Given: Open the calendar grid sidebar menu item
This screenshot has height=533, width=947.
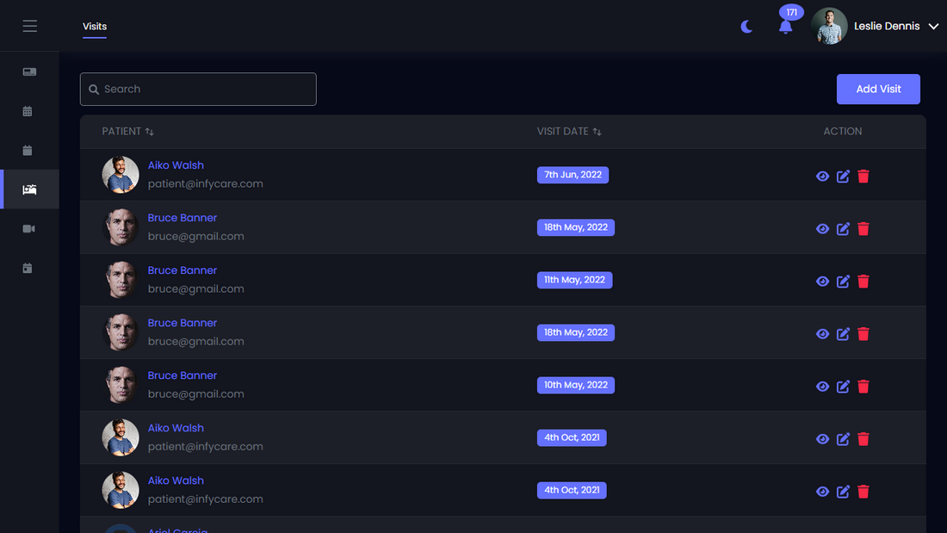Looking at the screenshot, I should (x=28, y=111).
